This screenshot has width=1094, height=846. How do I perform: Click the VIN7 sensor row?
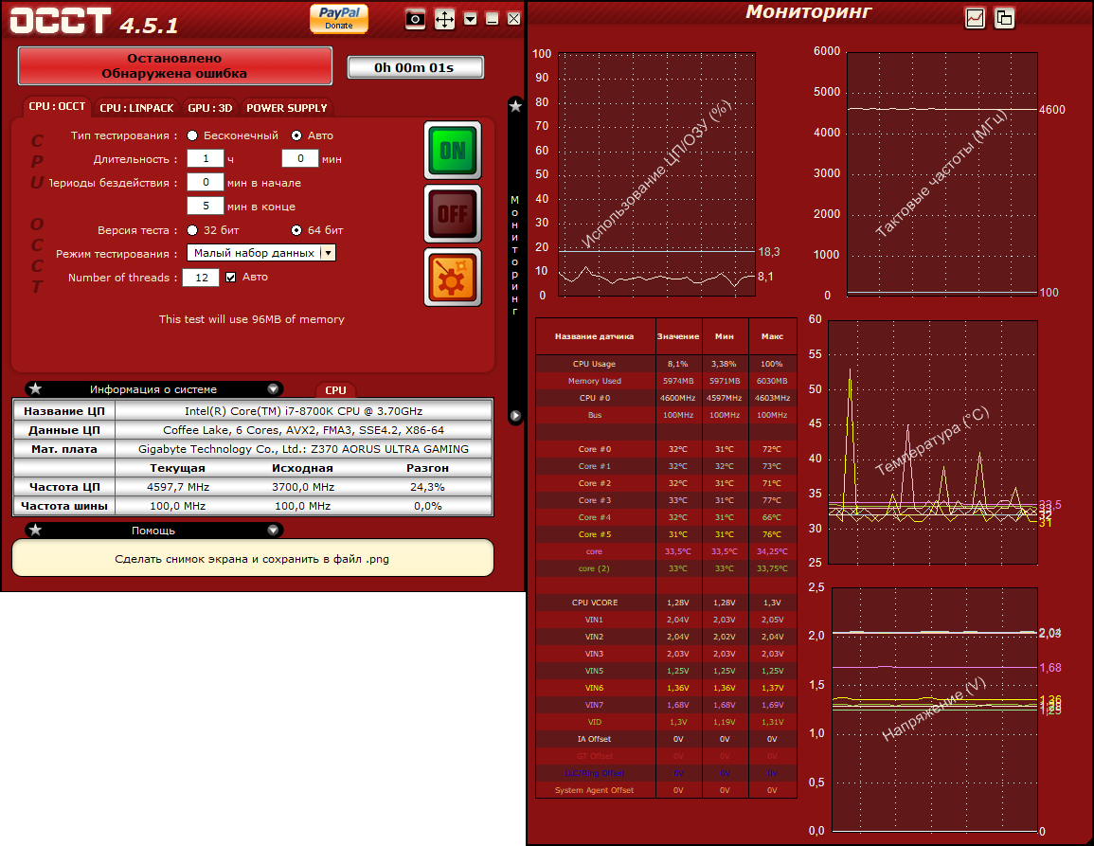[x=666, y=705]
